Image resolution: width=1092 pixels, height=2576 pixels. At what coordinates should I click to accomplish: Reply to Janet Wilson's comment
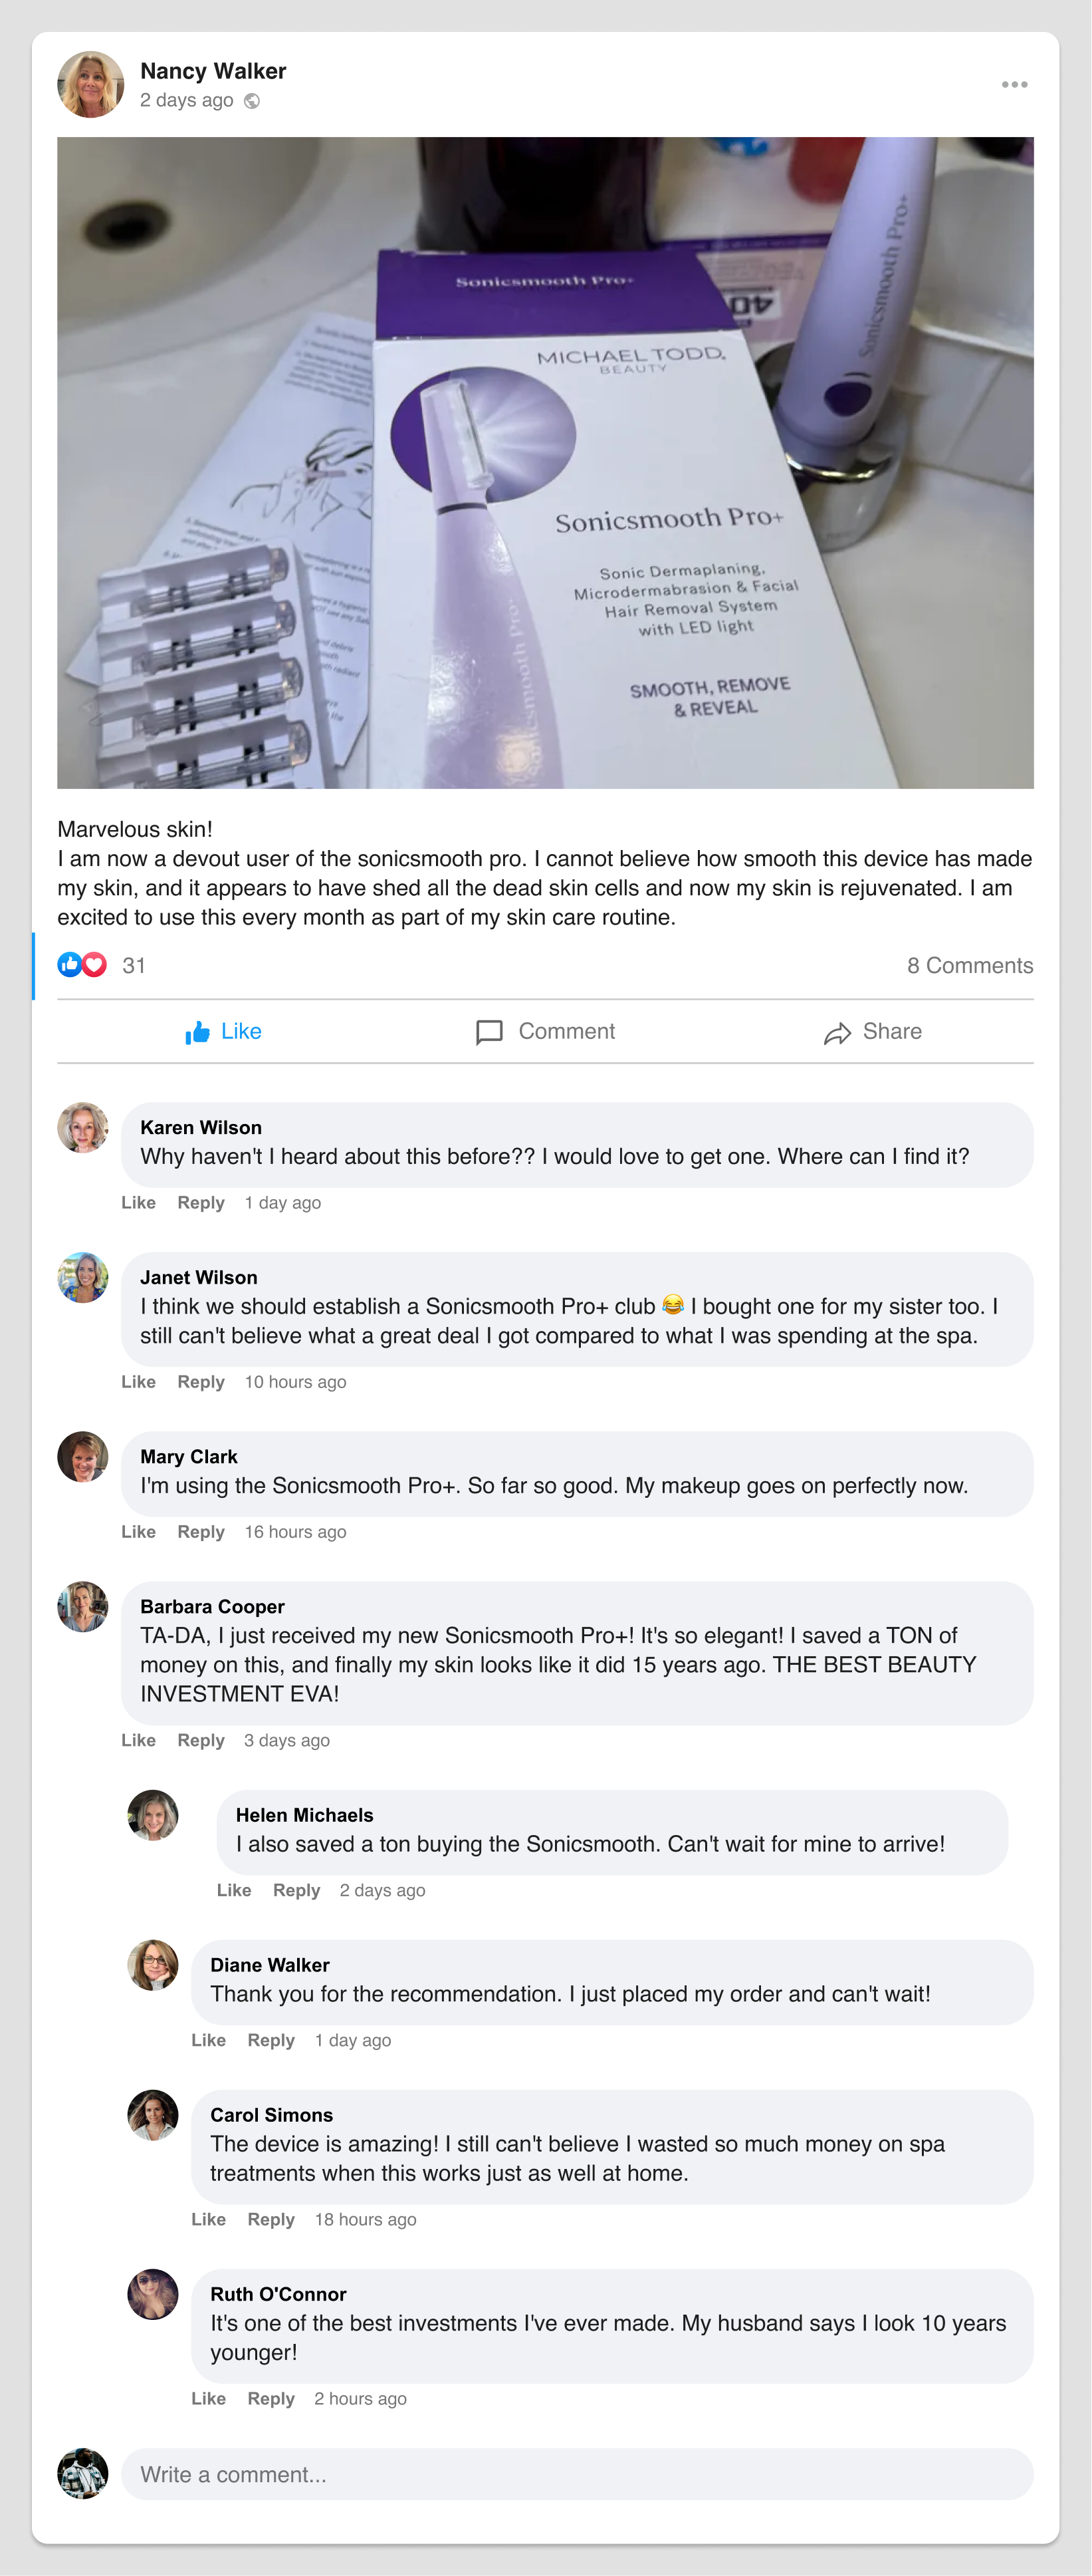[x=201, y=1382]
